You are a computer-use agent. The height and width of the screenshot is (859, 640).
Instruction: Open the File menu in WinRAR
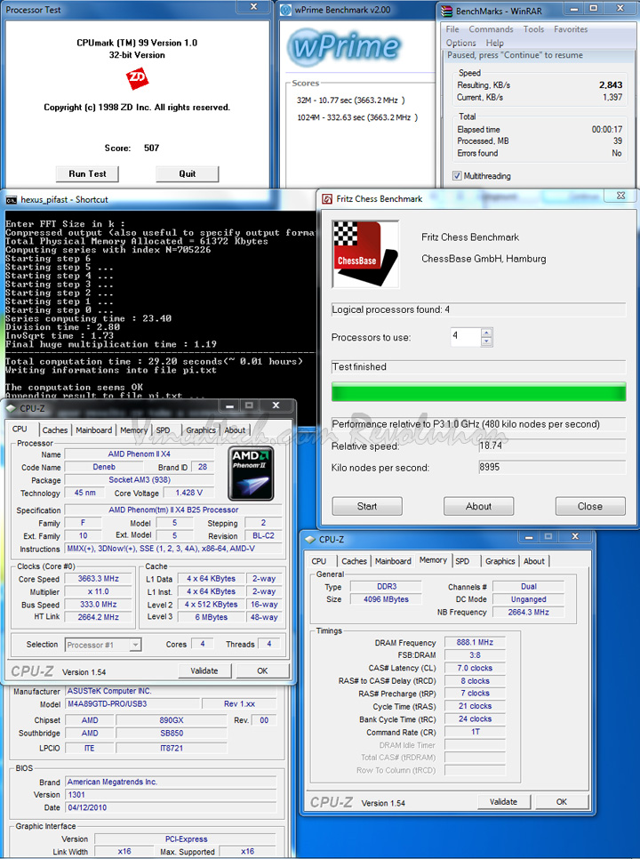452,29
